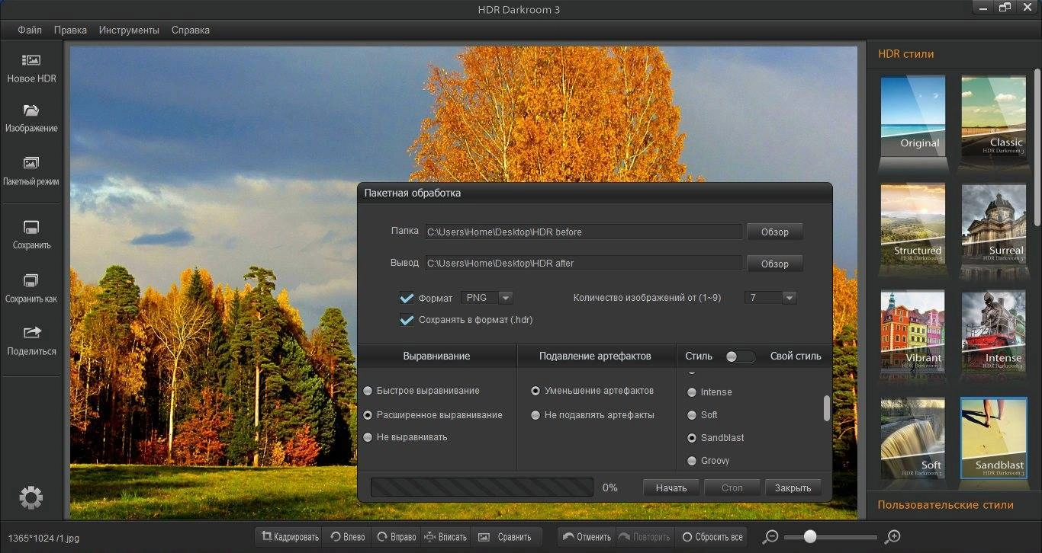
Task: Open the Правка menu
Action: tap(70, 30)
